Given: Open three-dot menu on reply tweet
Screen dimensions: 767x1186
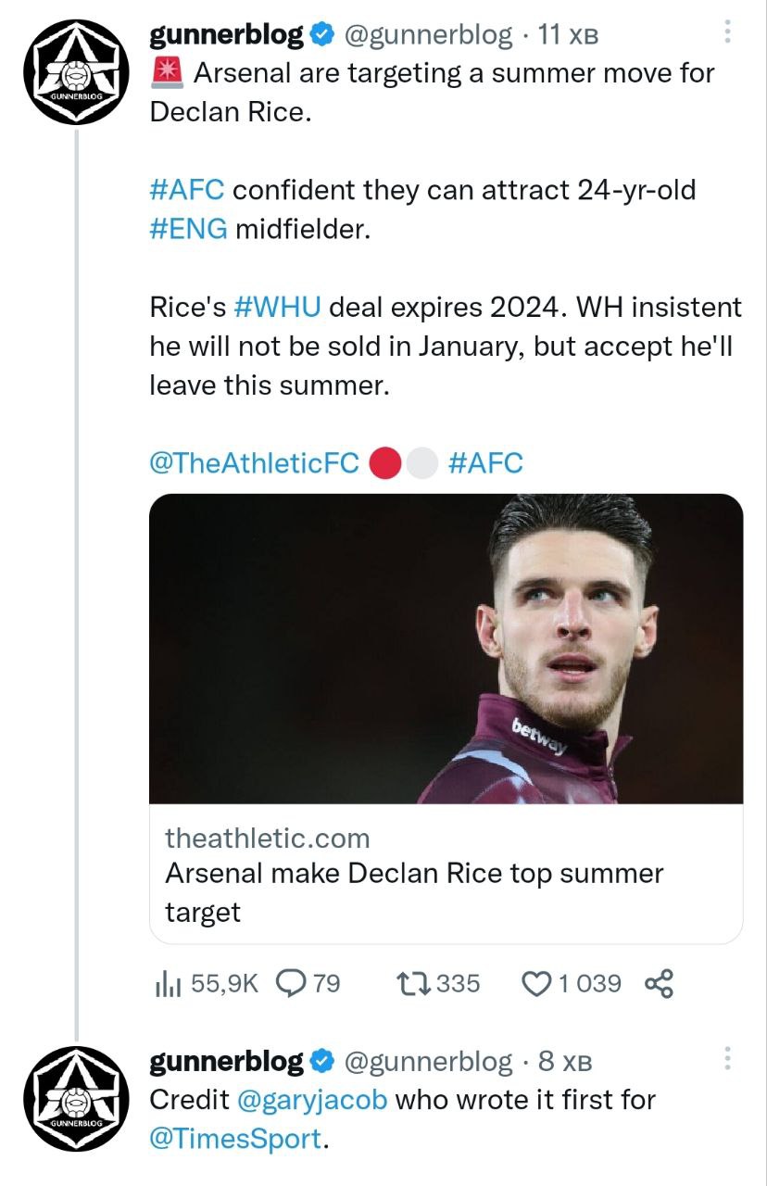Looking at the screenshot, I should tap(728, 1059).
